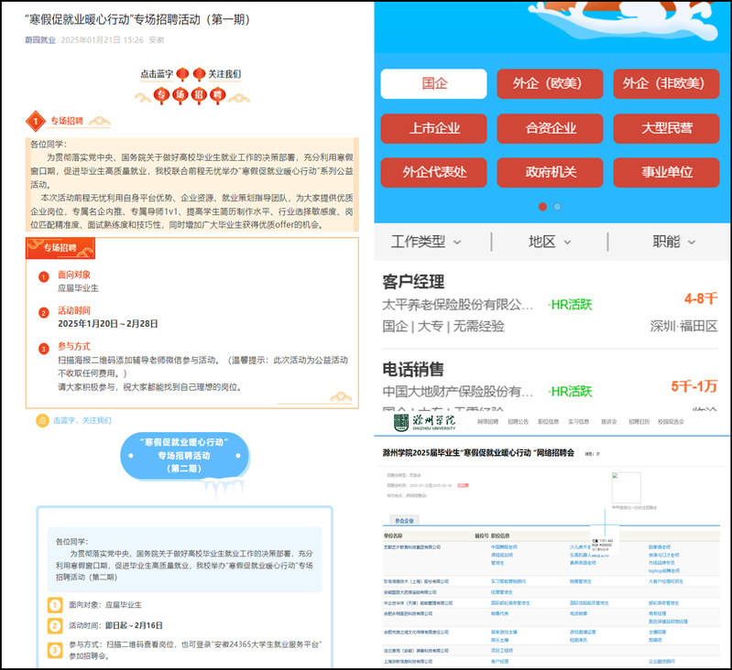Select the 外企（非欧美） category button
The height and width of the screenshot is (670, 732).
666,84
